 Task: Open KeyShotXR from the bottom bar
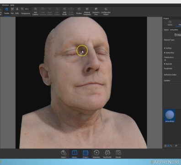(x=107, y=154)
